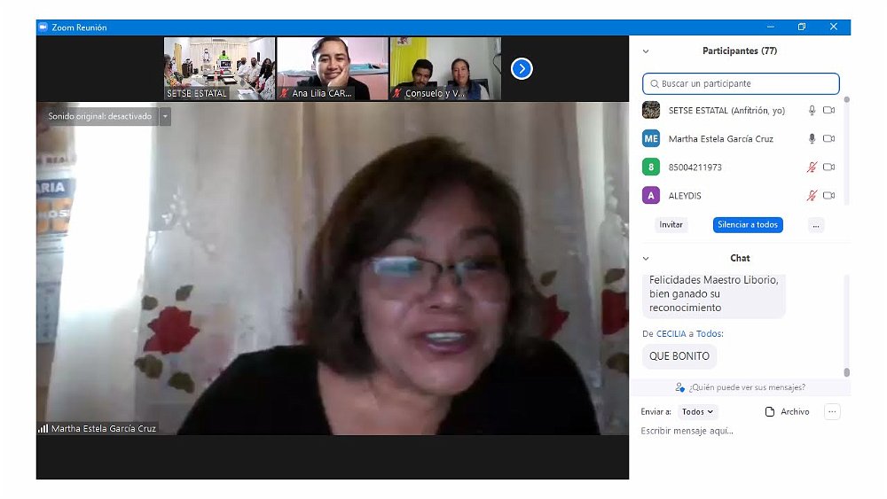Click SETSE ESTATAL's microphone icon
The height and width of the screenshot is (499, 887).
click(811, 111)
